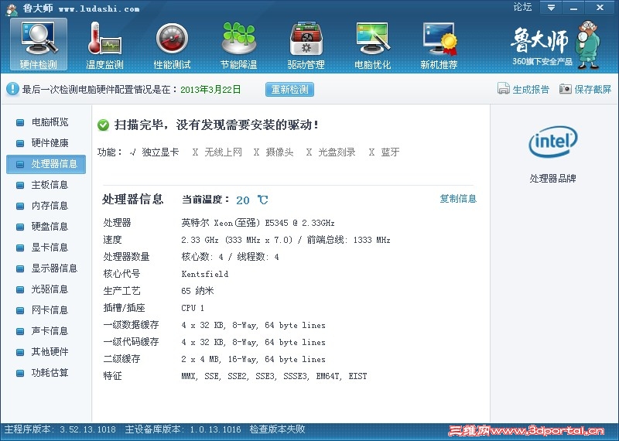Click the current temperature value 20 ℃
Screen dimensions: 619x441
pyautogui.click(x=252, y=200)
